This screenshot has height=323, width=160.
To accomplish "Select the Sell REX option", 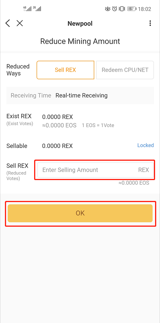I will (66, 70).
